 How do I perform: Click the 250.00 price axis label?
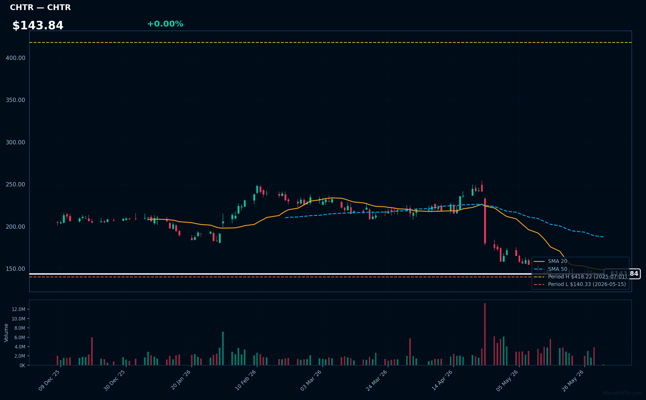15,185
